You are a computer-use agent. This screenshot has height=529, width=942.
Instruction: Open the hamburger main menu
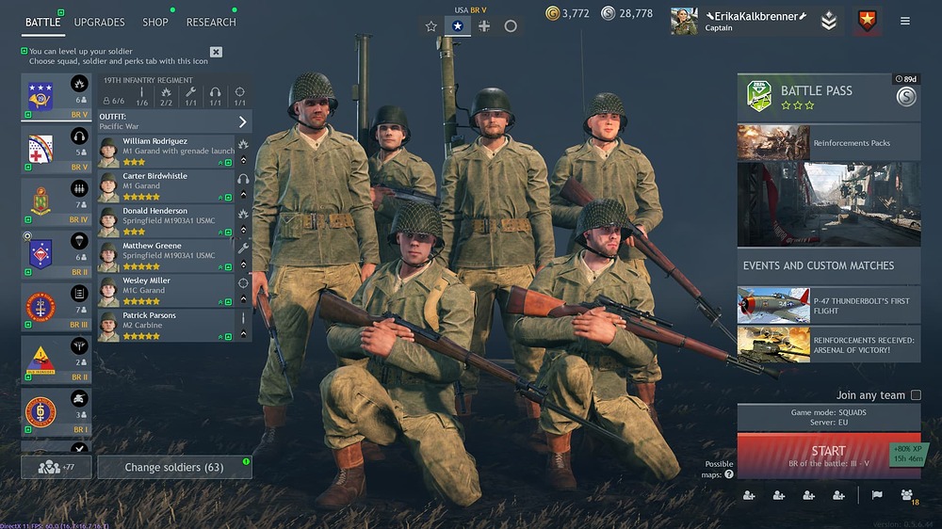pyautogui.click(x=904, y=21)
